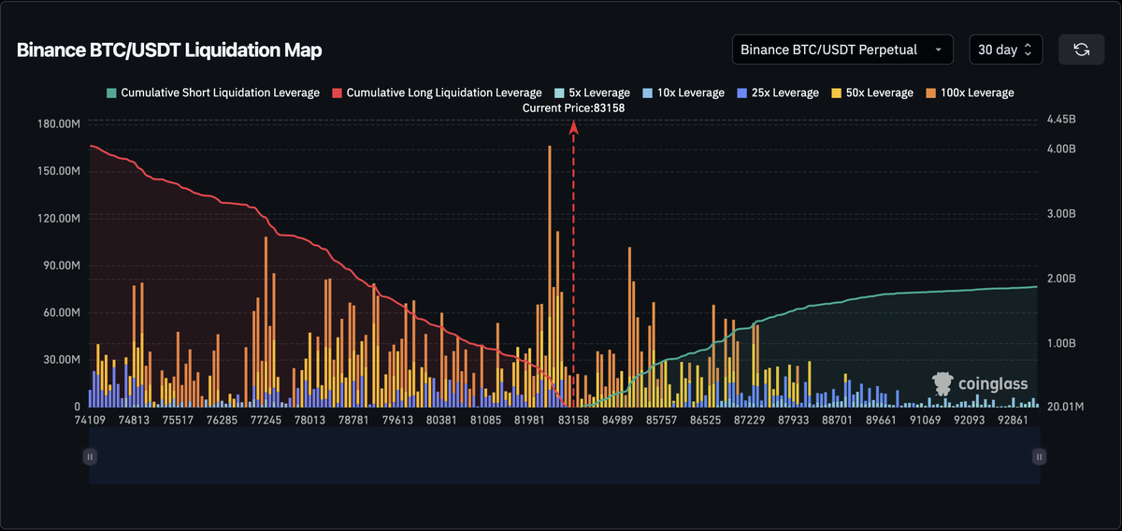This screenshot has width=1122, height=531.
Task: Click the left axis value 180.00M
Action: point(59,124)
